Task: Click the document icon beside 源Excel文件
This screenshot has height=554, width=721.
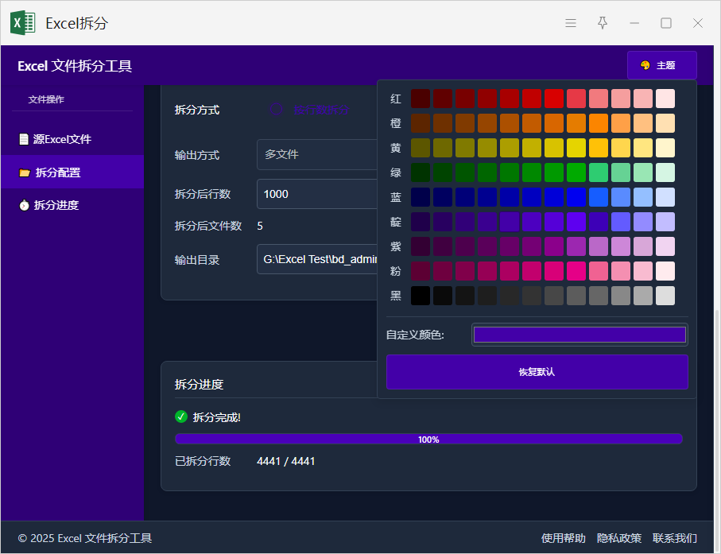Action: [24, 139]
